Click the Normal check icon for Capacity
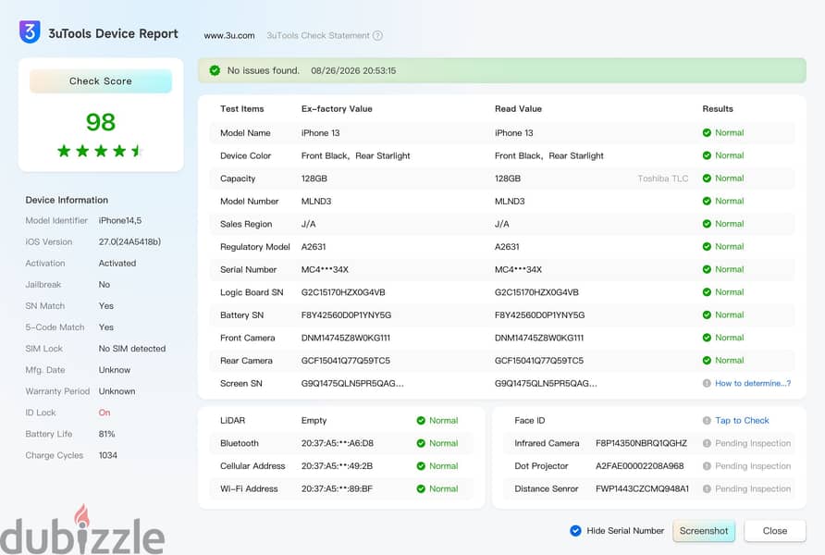Image resolution: width=825 pixels, height=555 pixels. (x=707, y=178)
